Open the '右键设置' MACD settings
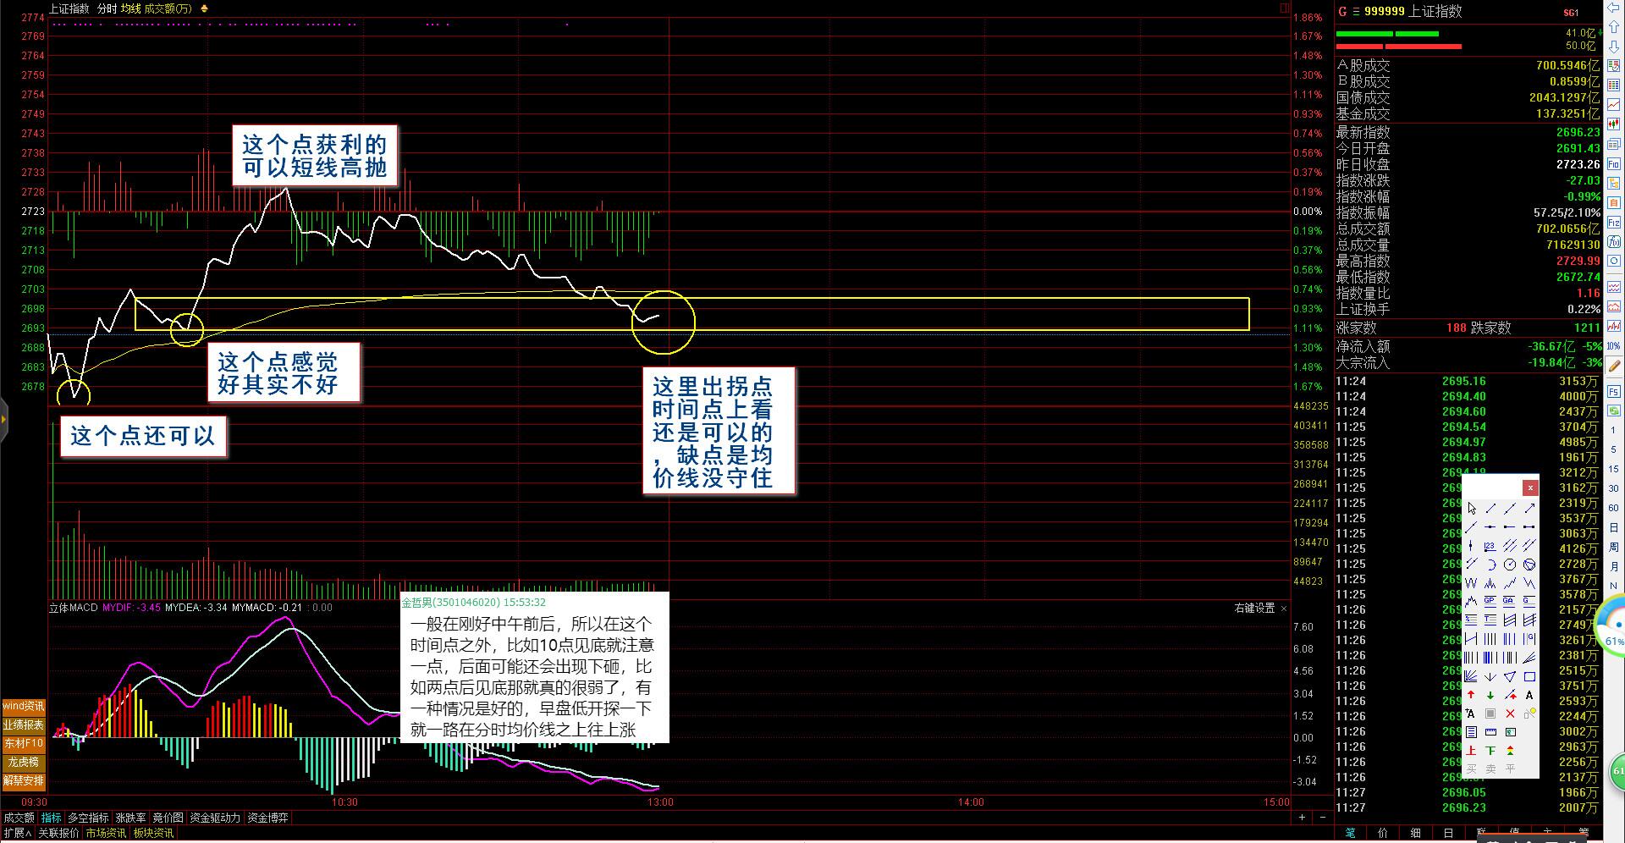This screenshot has height=843, width=1625. pos(1254,608)
